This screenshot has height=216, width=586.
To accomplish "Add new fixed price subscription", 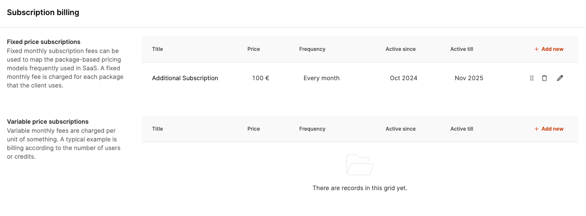I will click(549, 49).
